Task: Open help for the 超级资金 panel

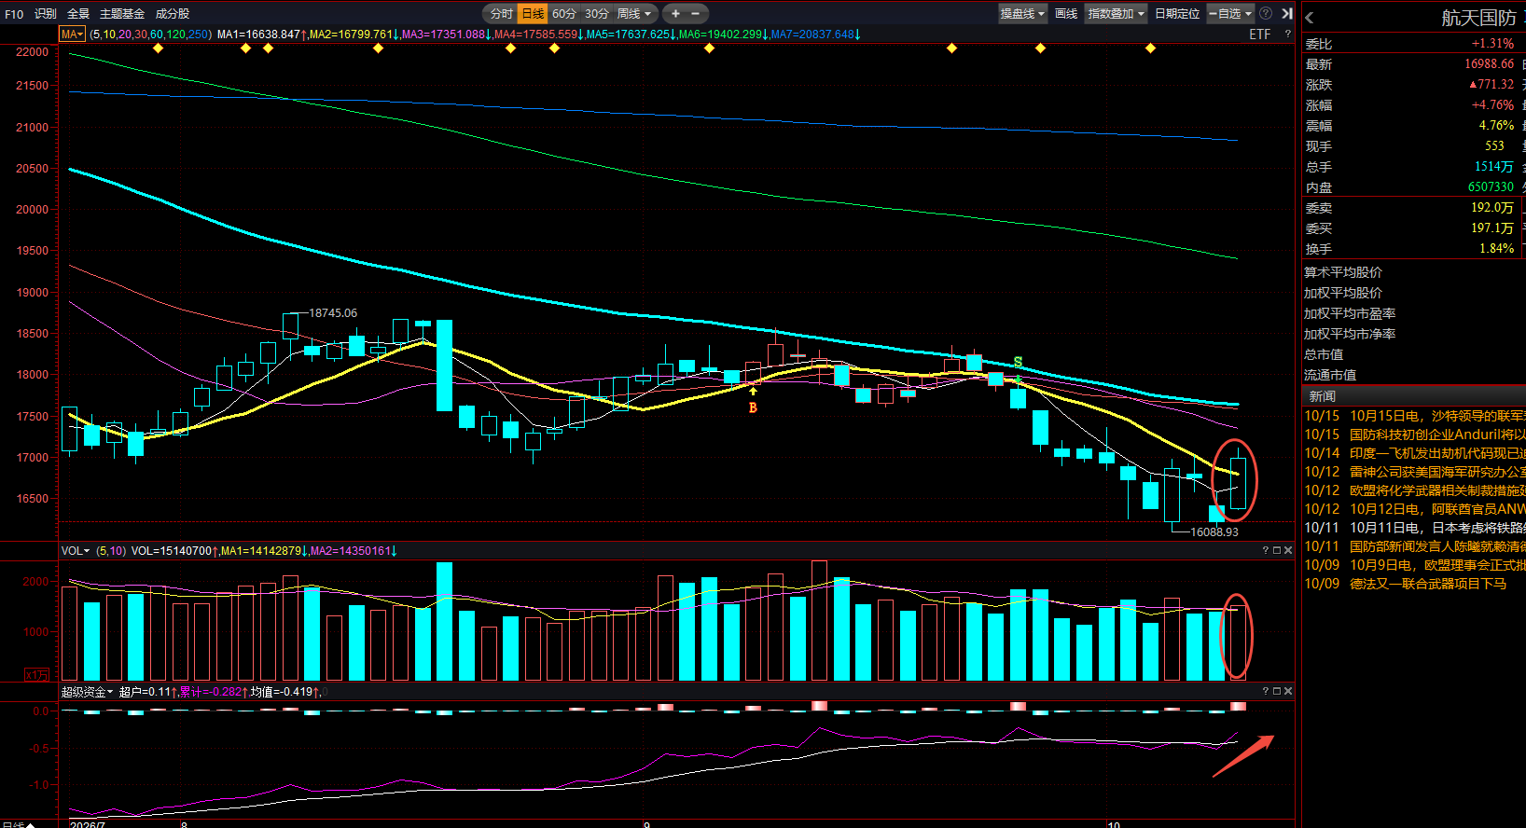Action: point(1266,691)
